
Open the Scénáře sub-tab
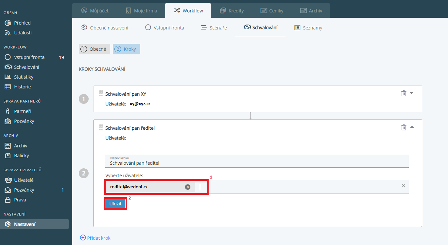click(x=214, y=28)
